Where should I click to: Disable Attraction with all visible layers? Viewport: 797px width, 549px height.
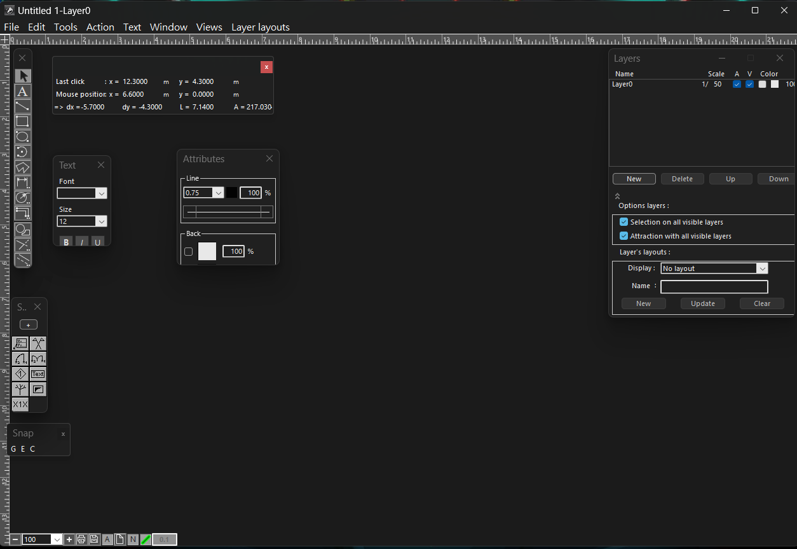click(x=623, y=235)
